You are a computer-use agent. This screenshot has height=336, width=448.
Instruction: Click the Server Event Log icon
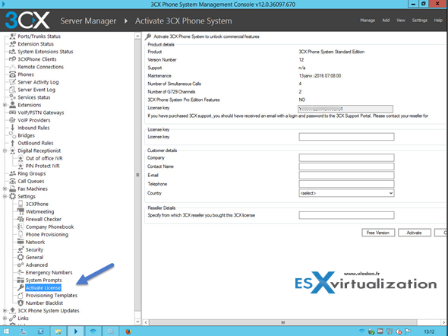coord(12,90)
